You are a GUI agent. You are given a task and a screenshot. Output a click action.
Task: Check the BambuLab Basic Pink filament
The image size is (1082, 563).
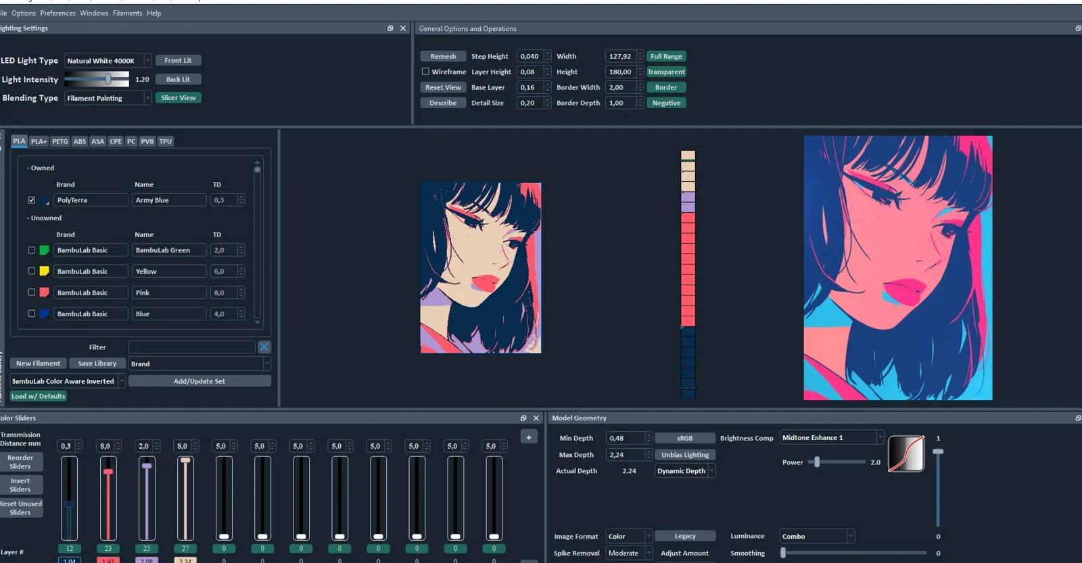click(x=32, y=293)
